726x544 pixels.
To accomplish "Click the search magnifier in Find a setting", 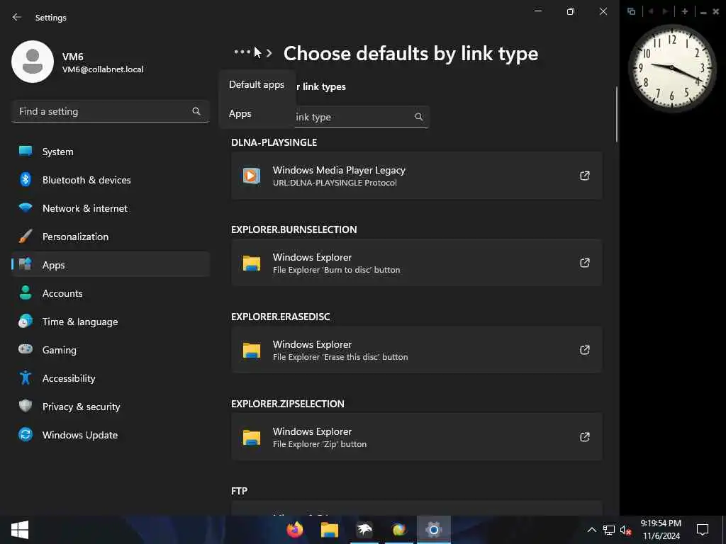I will (196, 111).
